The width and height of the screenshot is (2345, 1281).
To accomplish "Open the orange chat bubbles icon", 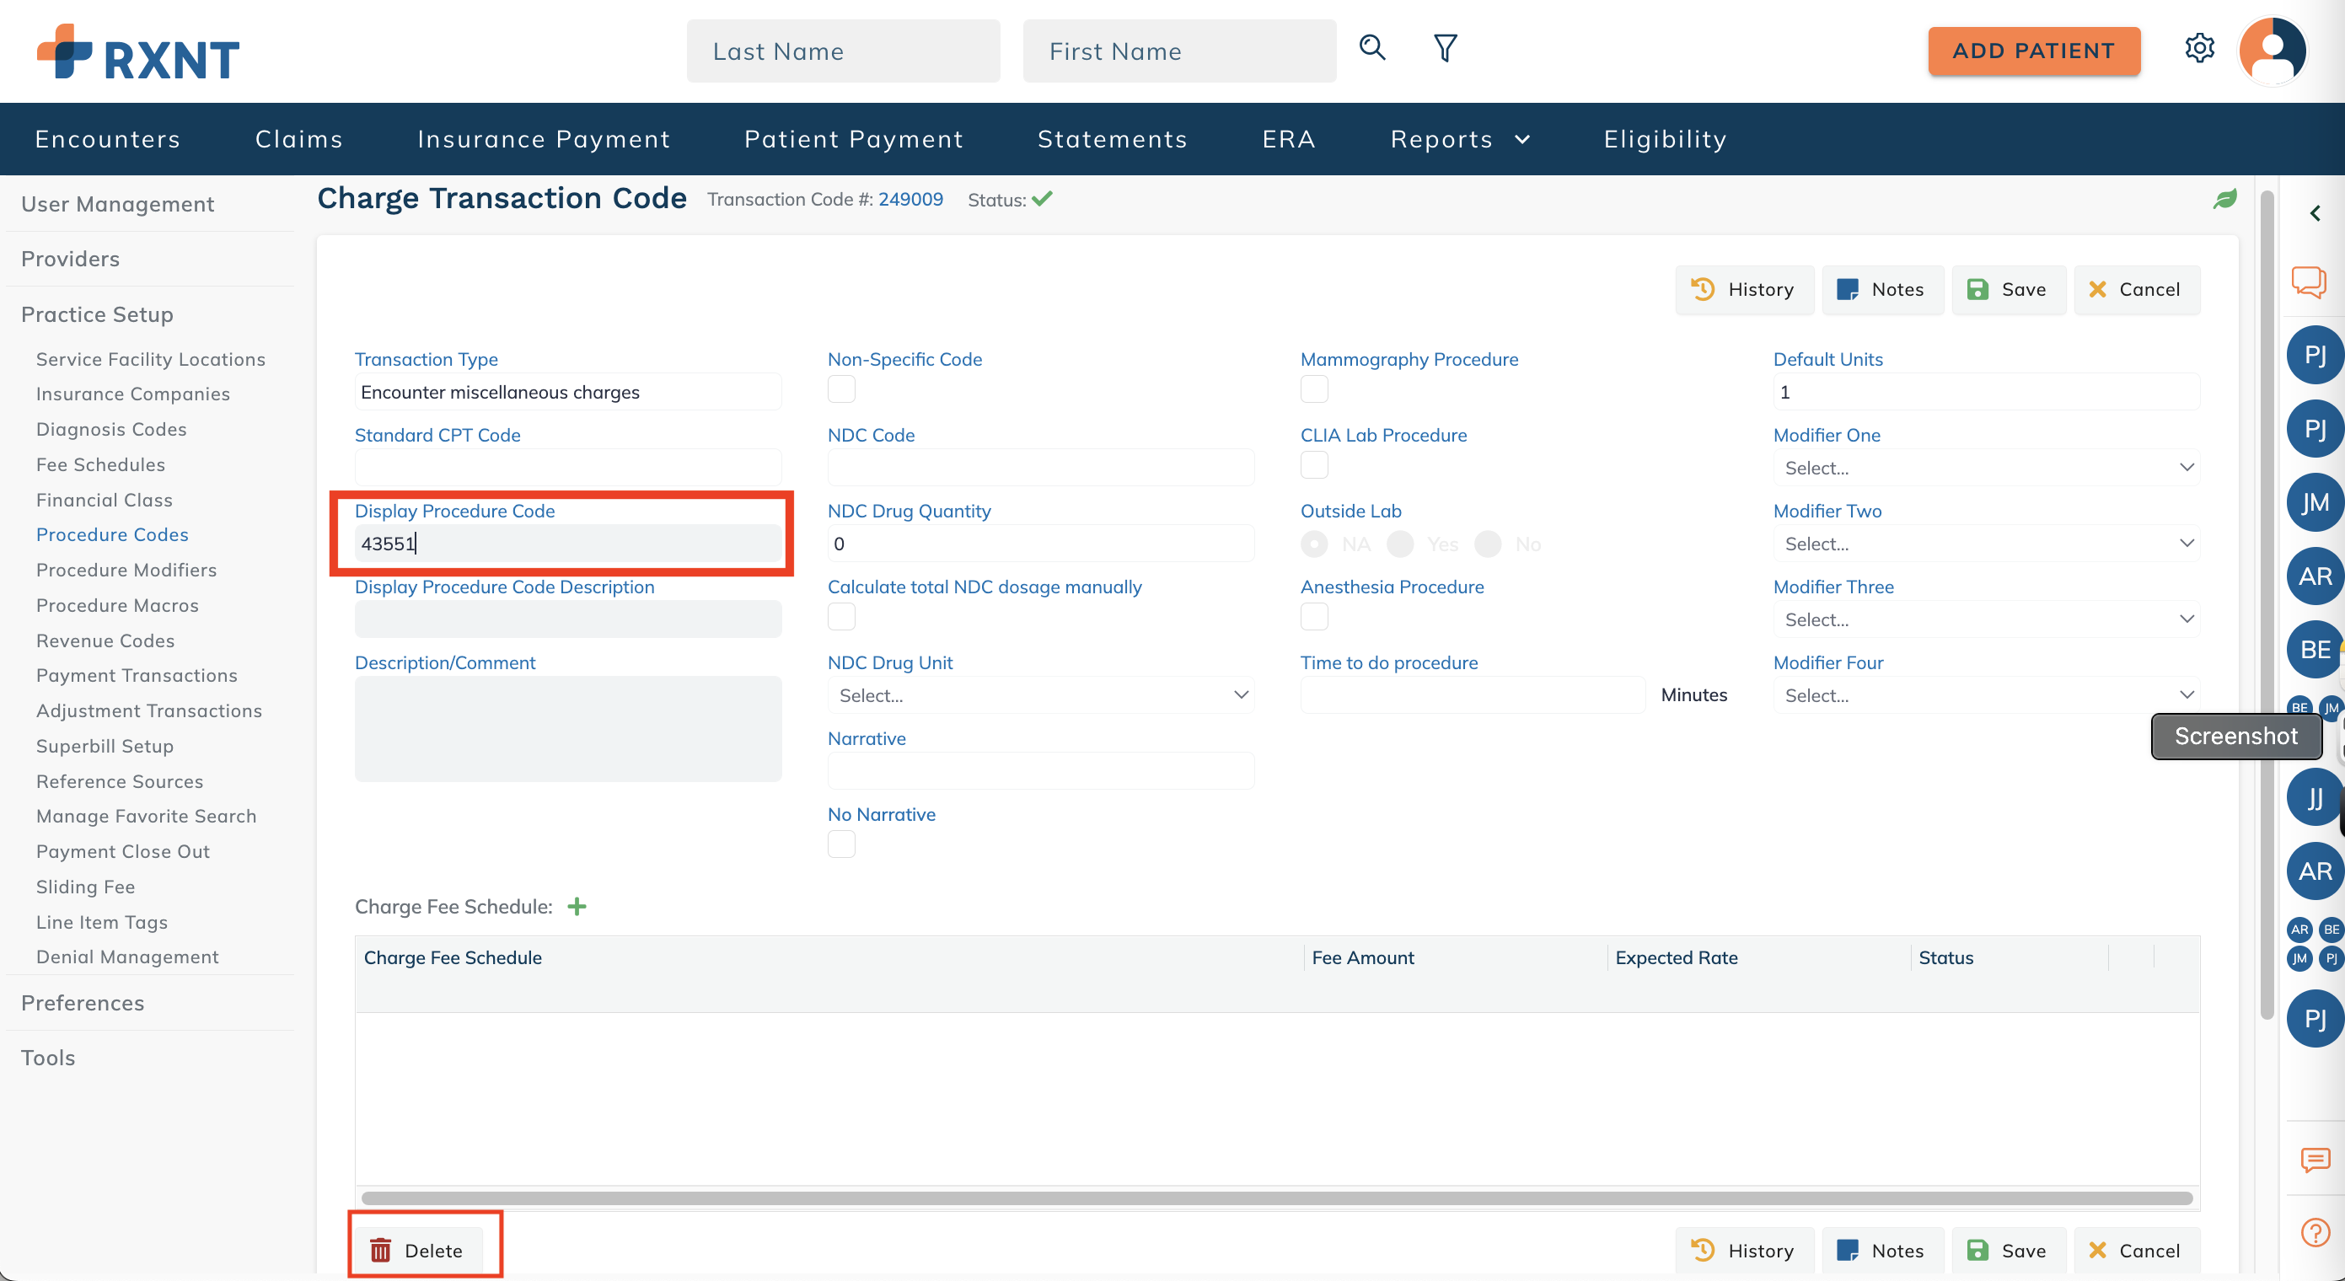I will point(2309,282).
